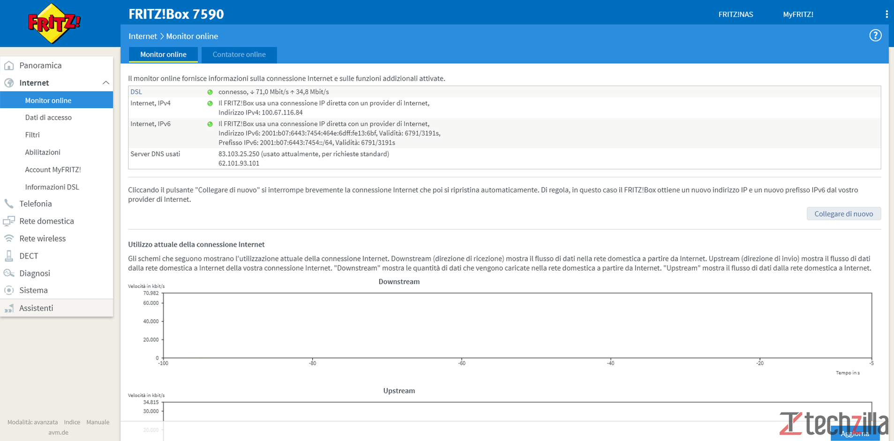Image resolution: width=894 pixels, height=441 pixels.
Task: Click the Panoramica house icon
Action: pyautogui.click(x=9, y=66)
